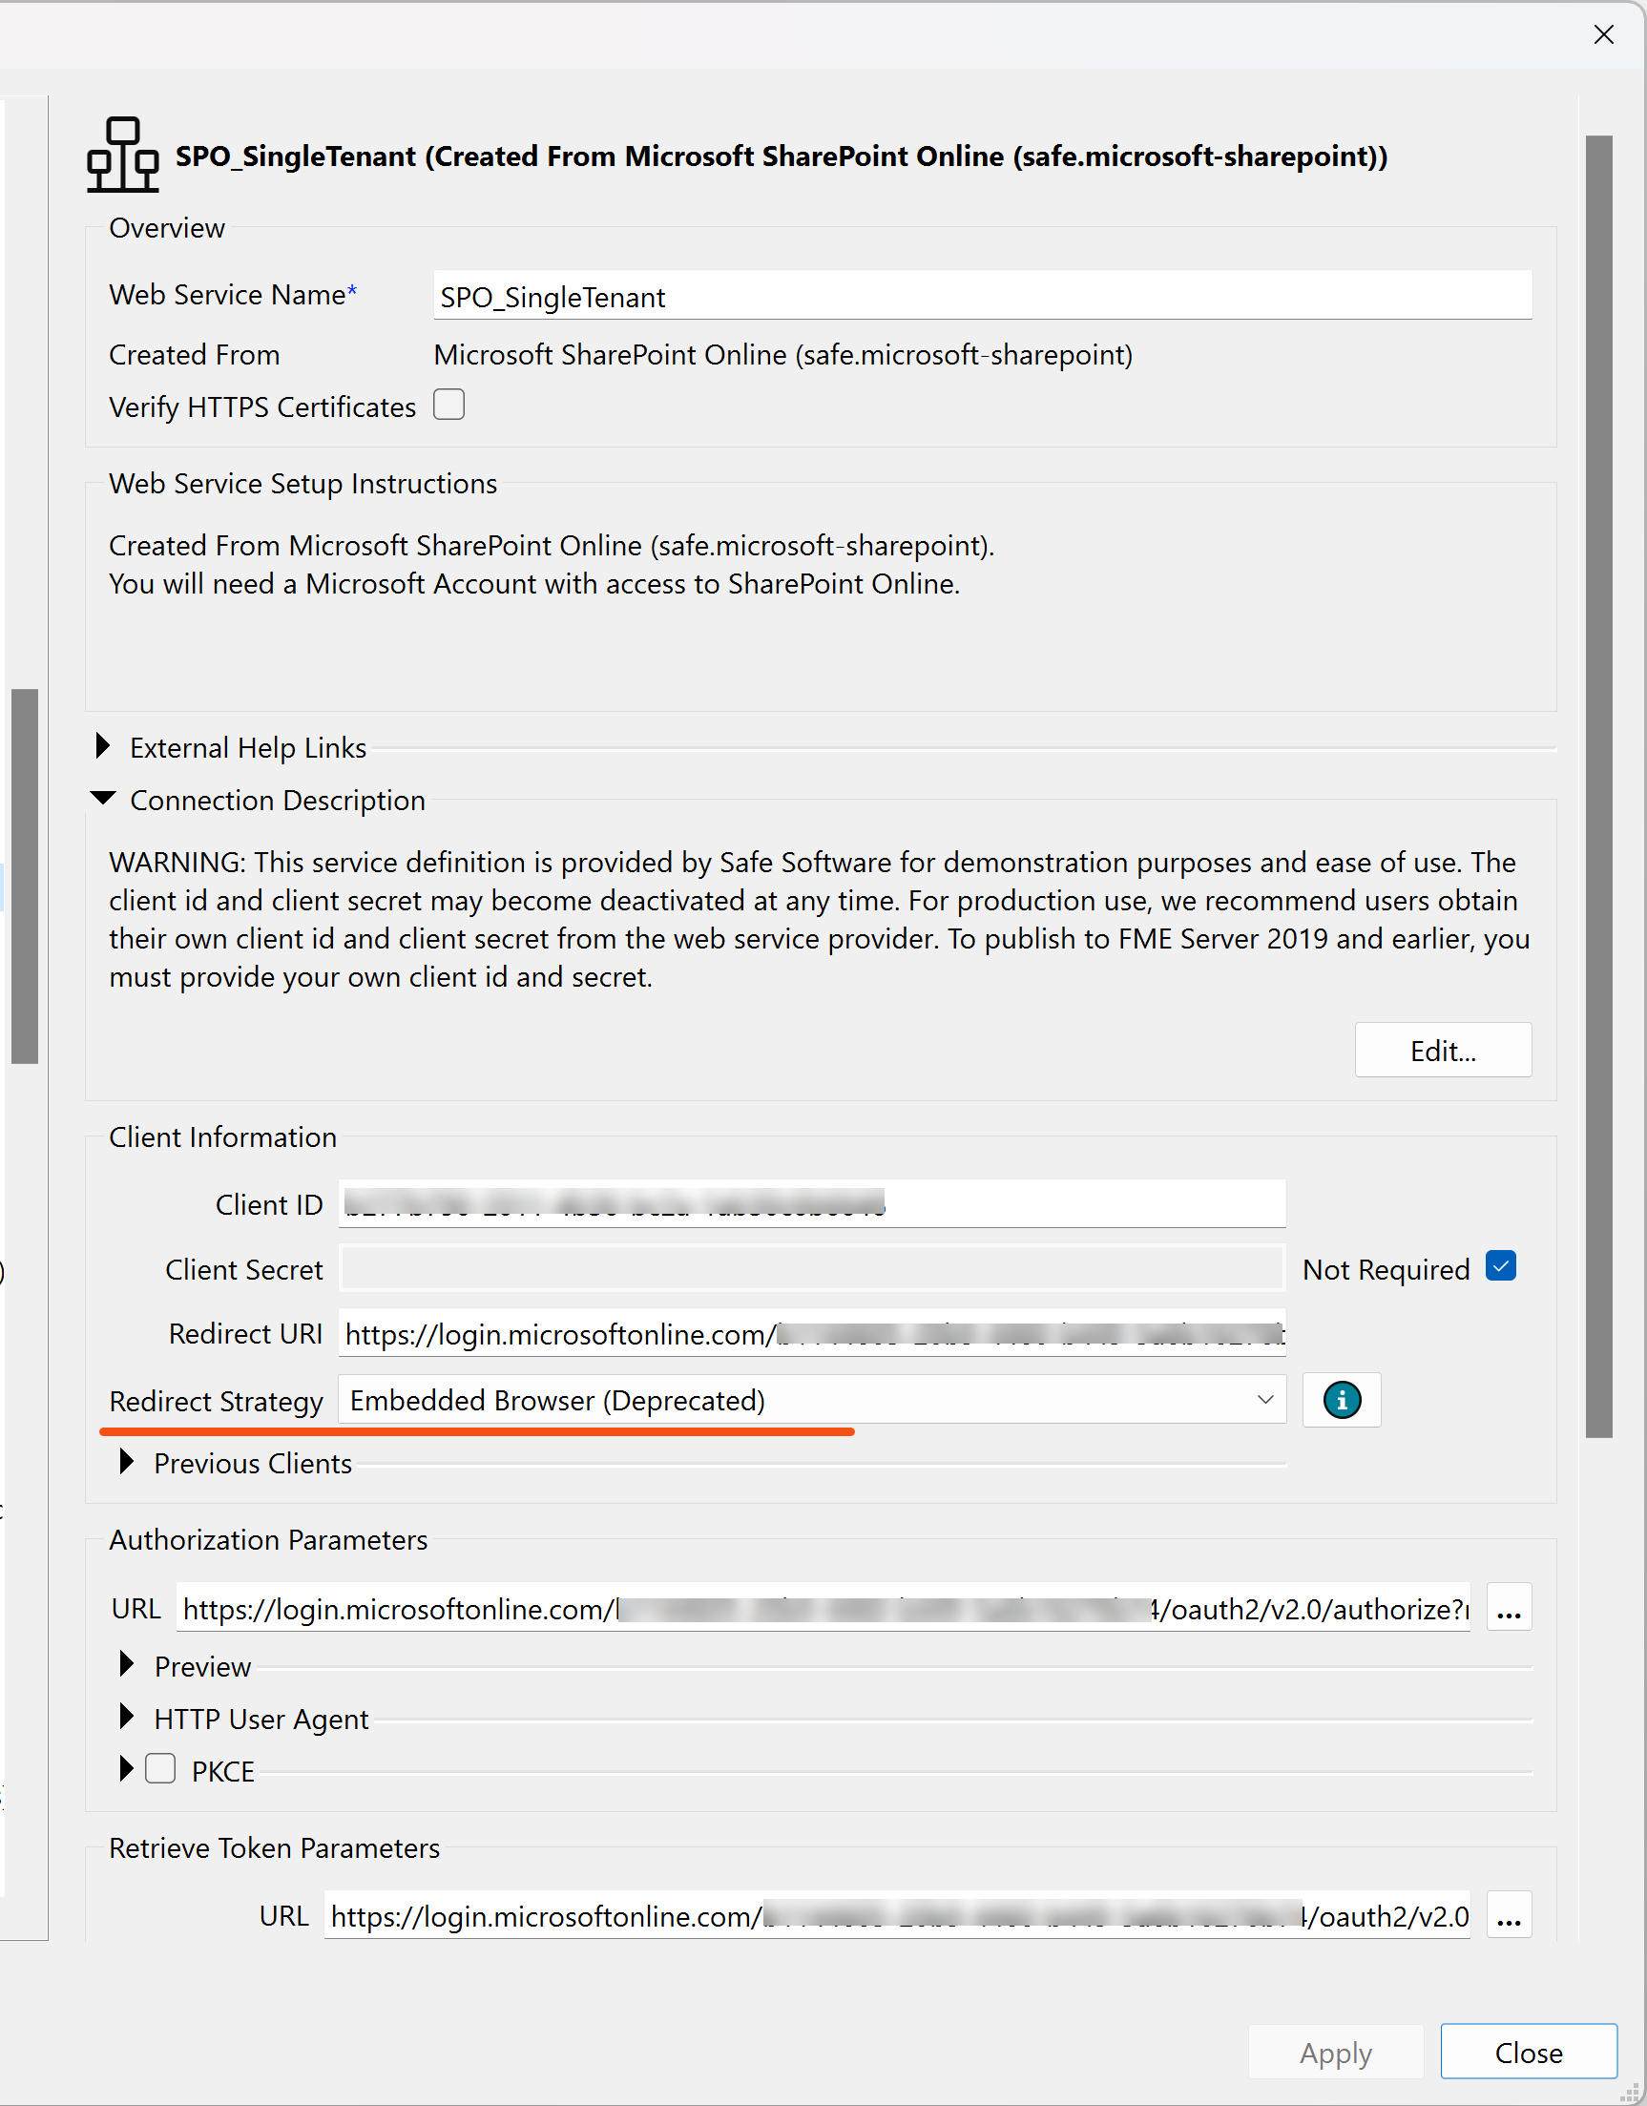Click the Client Secret field
The width and height of the screenshot is (1647, 2106).
[812, 1268]
